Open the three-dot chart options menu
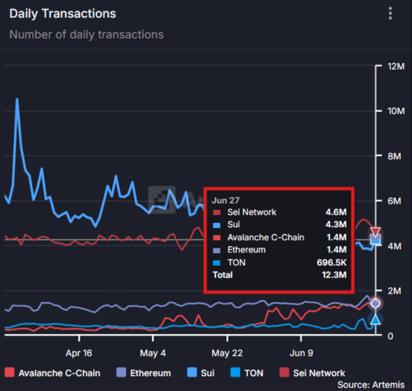The width and height of the screenshot is (412, 391). (x=390, y=13)
